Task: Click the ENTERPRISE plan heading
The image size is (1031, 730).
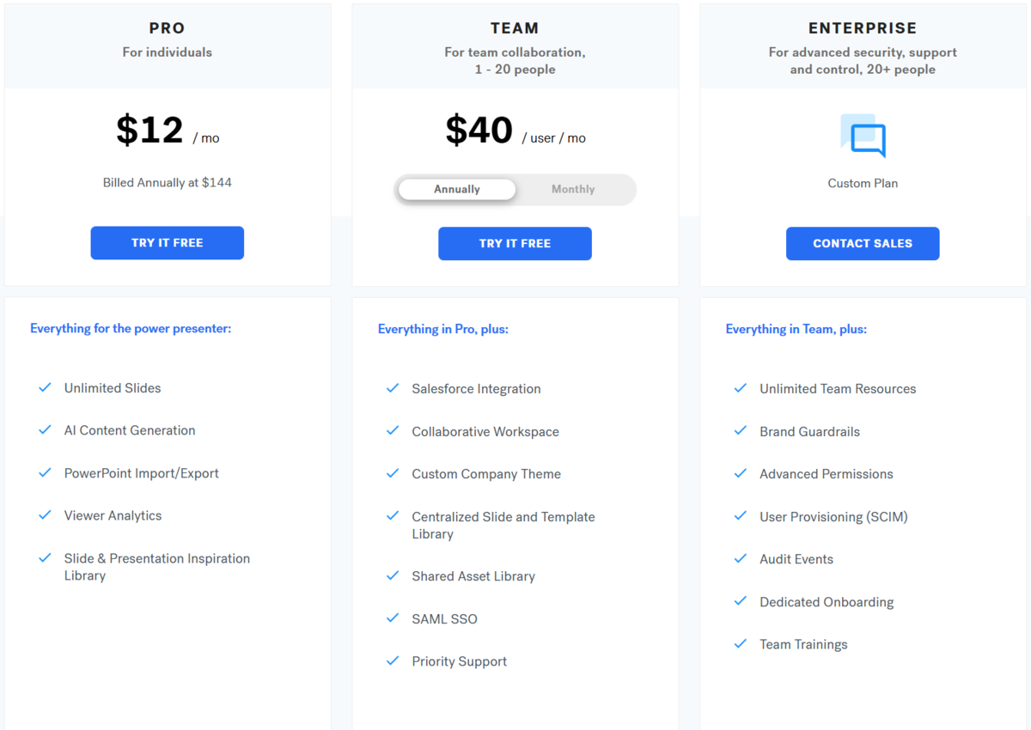Action: pyautogui.click(x=863, y=28)
